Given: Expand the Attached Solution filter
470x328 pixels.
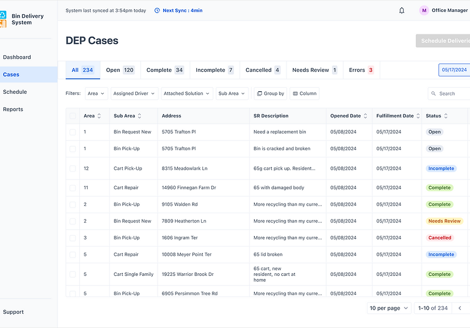Looking at the screenshot, I should (x=187, y=94).
